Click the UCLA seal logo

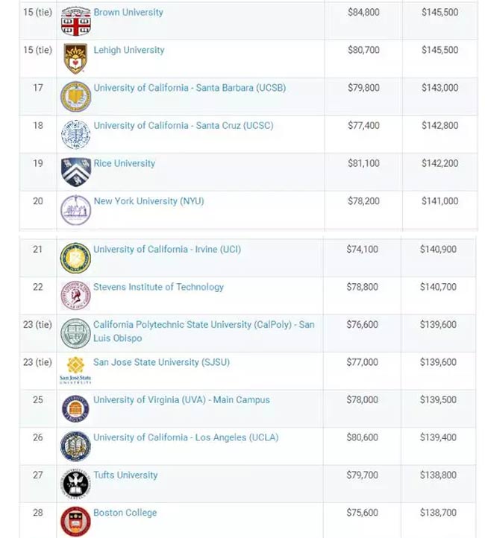(75, 446)
